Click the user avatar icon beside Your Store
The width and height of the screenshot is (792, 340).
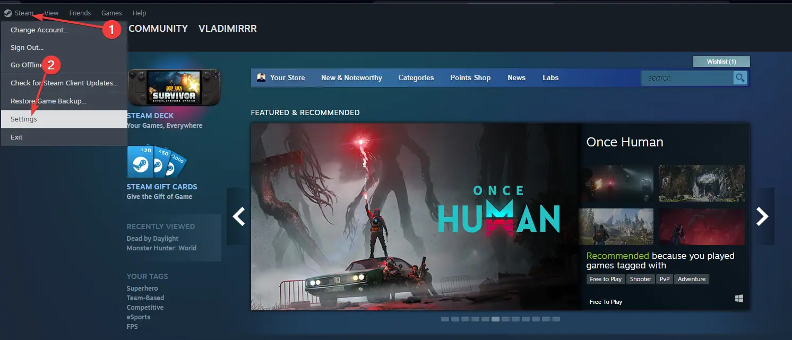(x=261, y=77)
